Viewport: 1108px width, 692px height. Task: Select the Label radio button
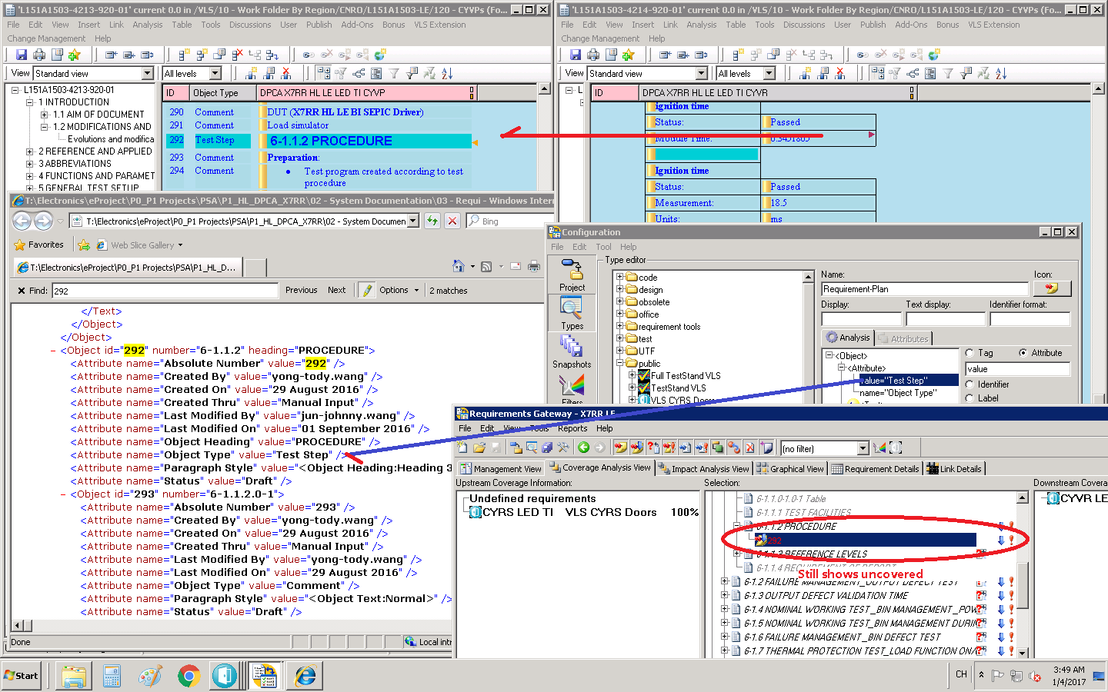click(969, 398)
